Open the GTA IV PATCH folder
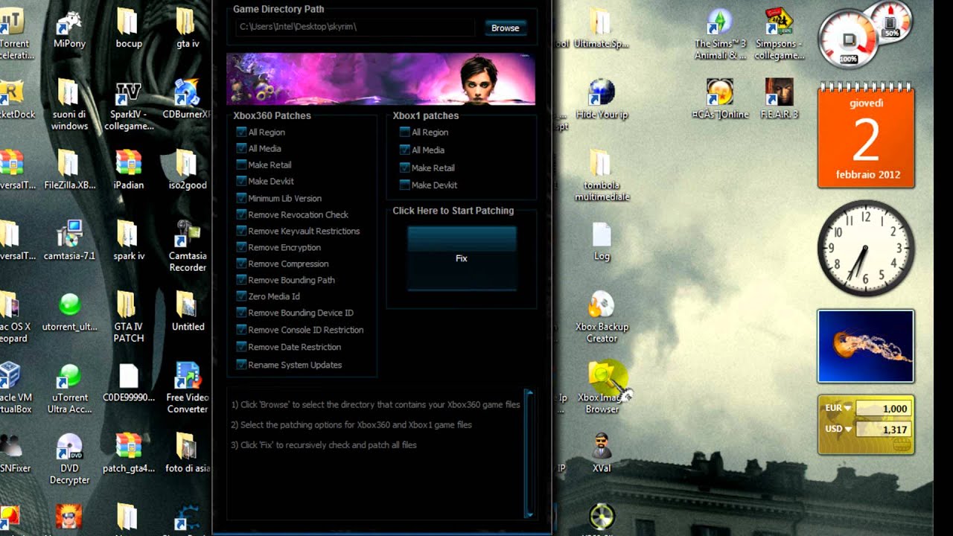Screen dimensions: 953x536 pyautogui.click(x=129, y=316)
